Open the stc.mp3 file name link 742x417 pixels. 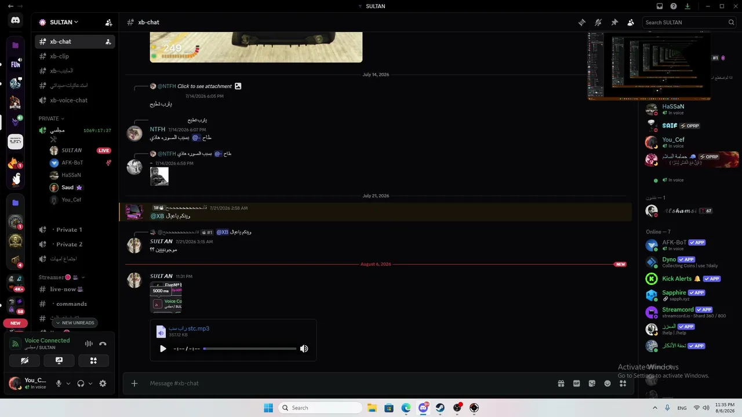[189, 328]
